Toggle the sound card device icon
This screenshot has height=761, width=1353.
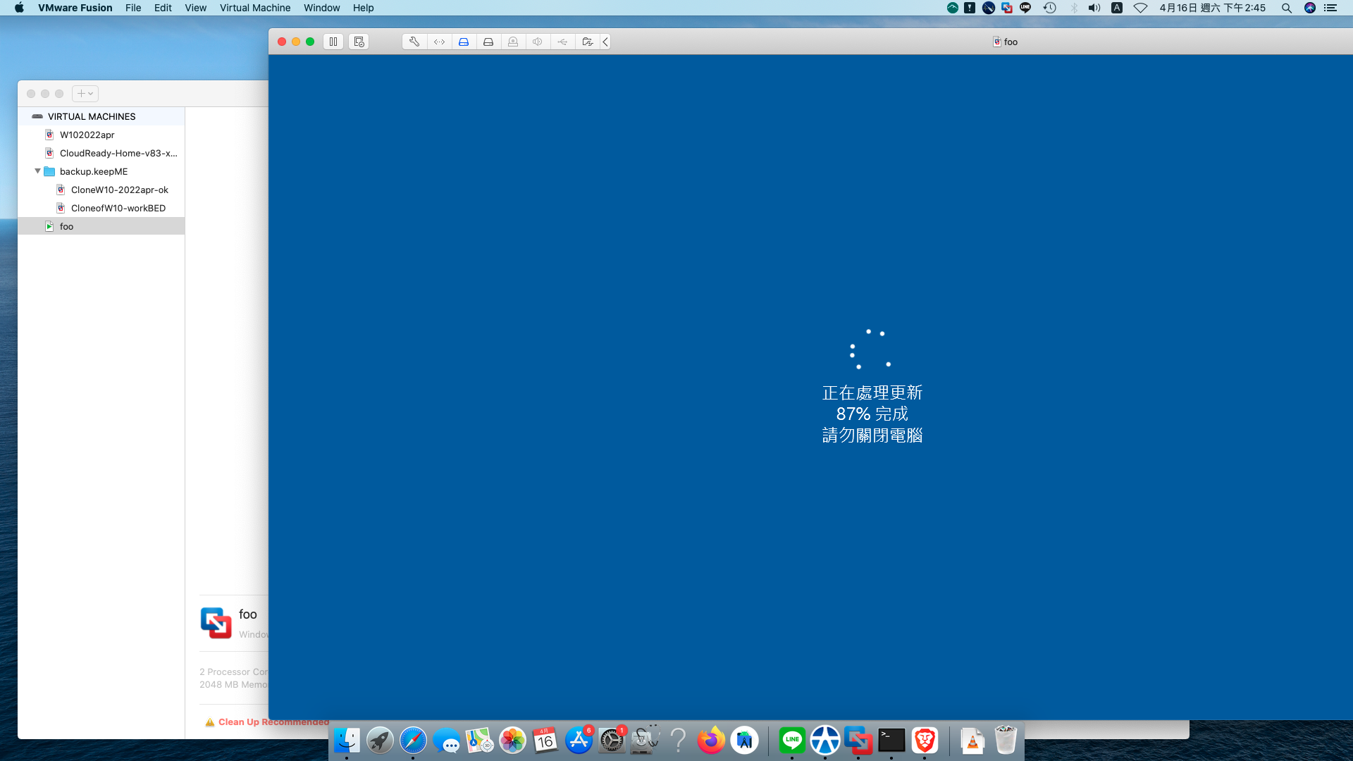point(538,42)
